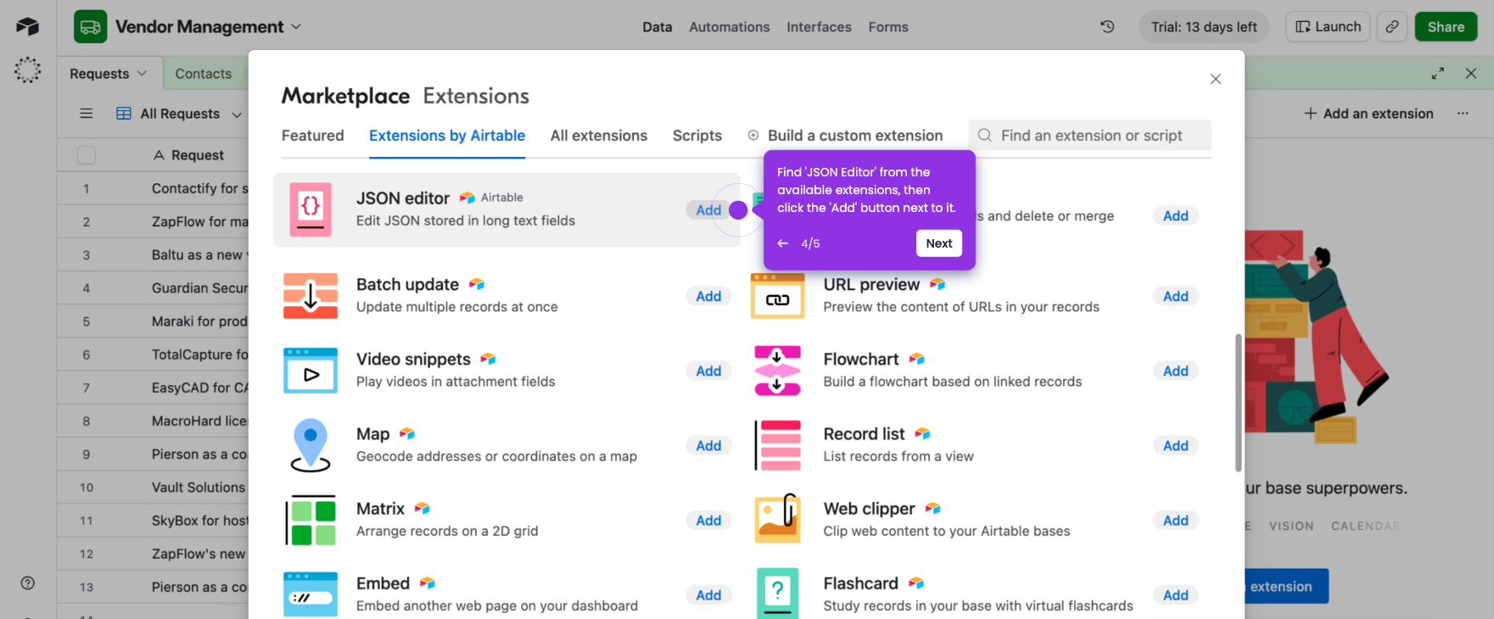Screen dimensions: 1494x619
Task: Open Build a custom extension tab
Action: (x=845, y=136)
